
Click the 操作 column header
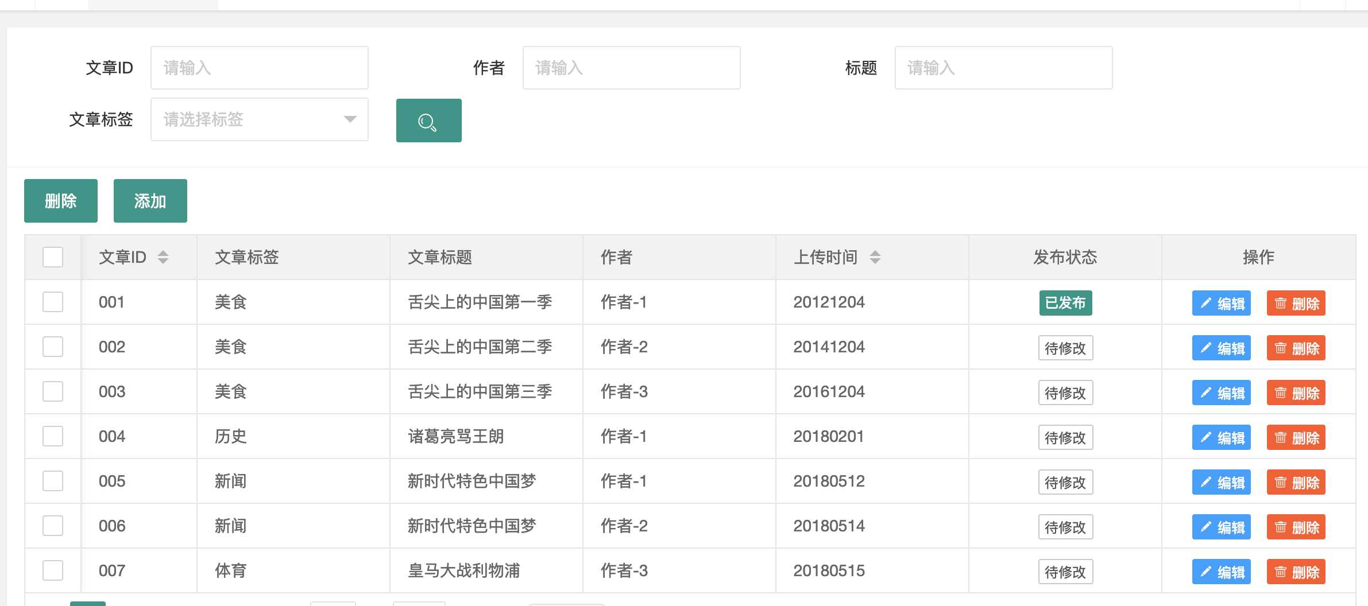(1259, 257)
